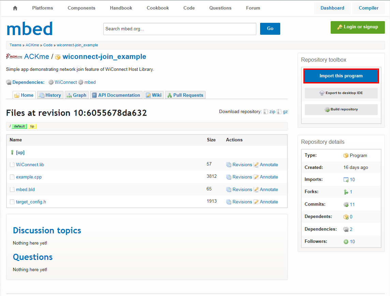Click the gz download file icon

[279, 112]
